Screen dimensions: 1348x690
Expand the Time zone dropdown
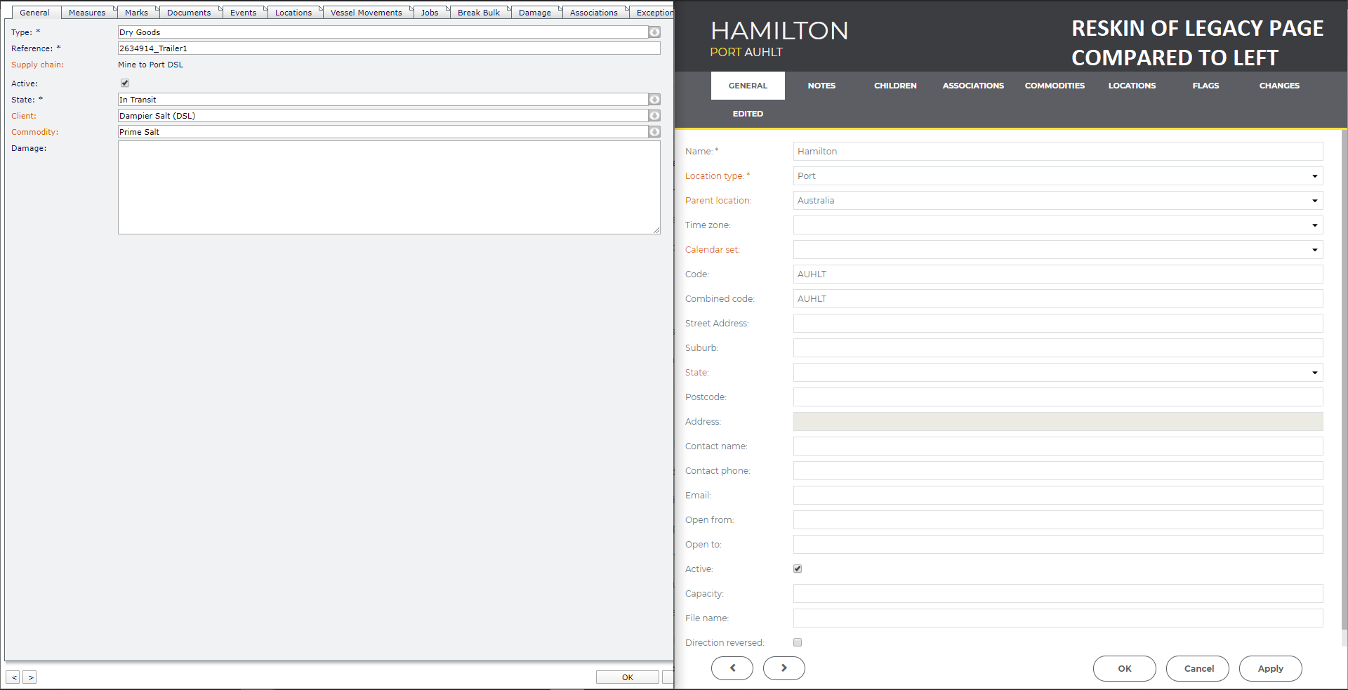click(1314, 225)
